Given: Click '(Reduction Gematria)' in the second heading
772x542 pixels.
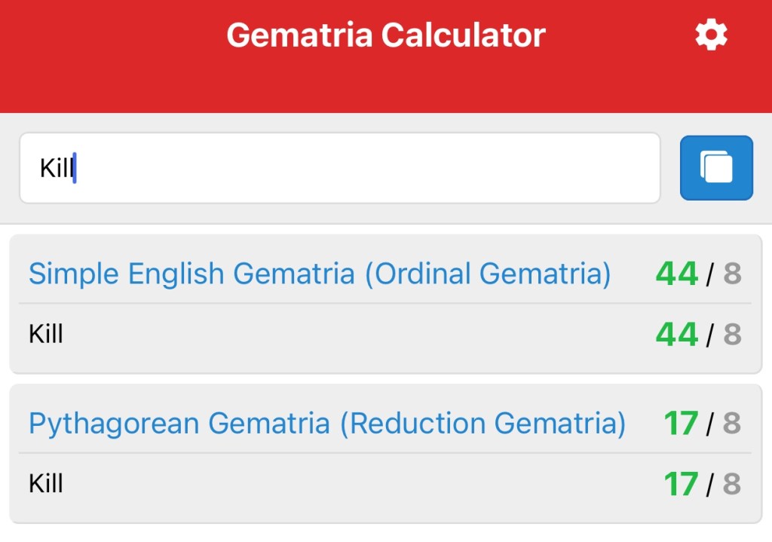Looking at the screenshot, I should click(x=482, y=424).
